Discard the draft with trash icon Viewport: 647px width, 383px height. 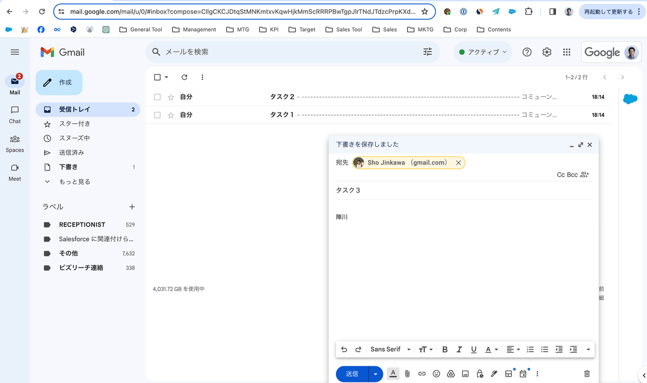pos(587,373)
